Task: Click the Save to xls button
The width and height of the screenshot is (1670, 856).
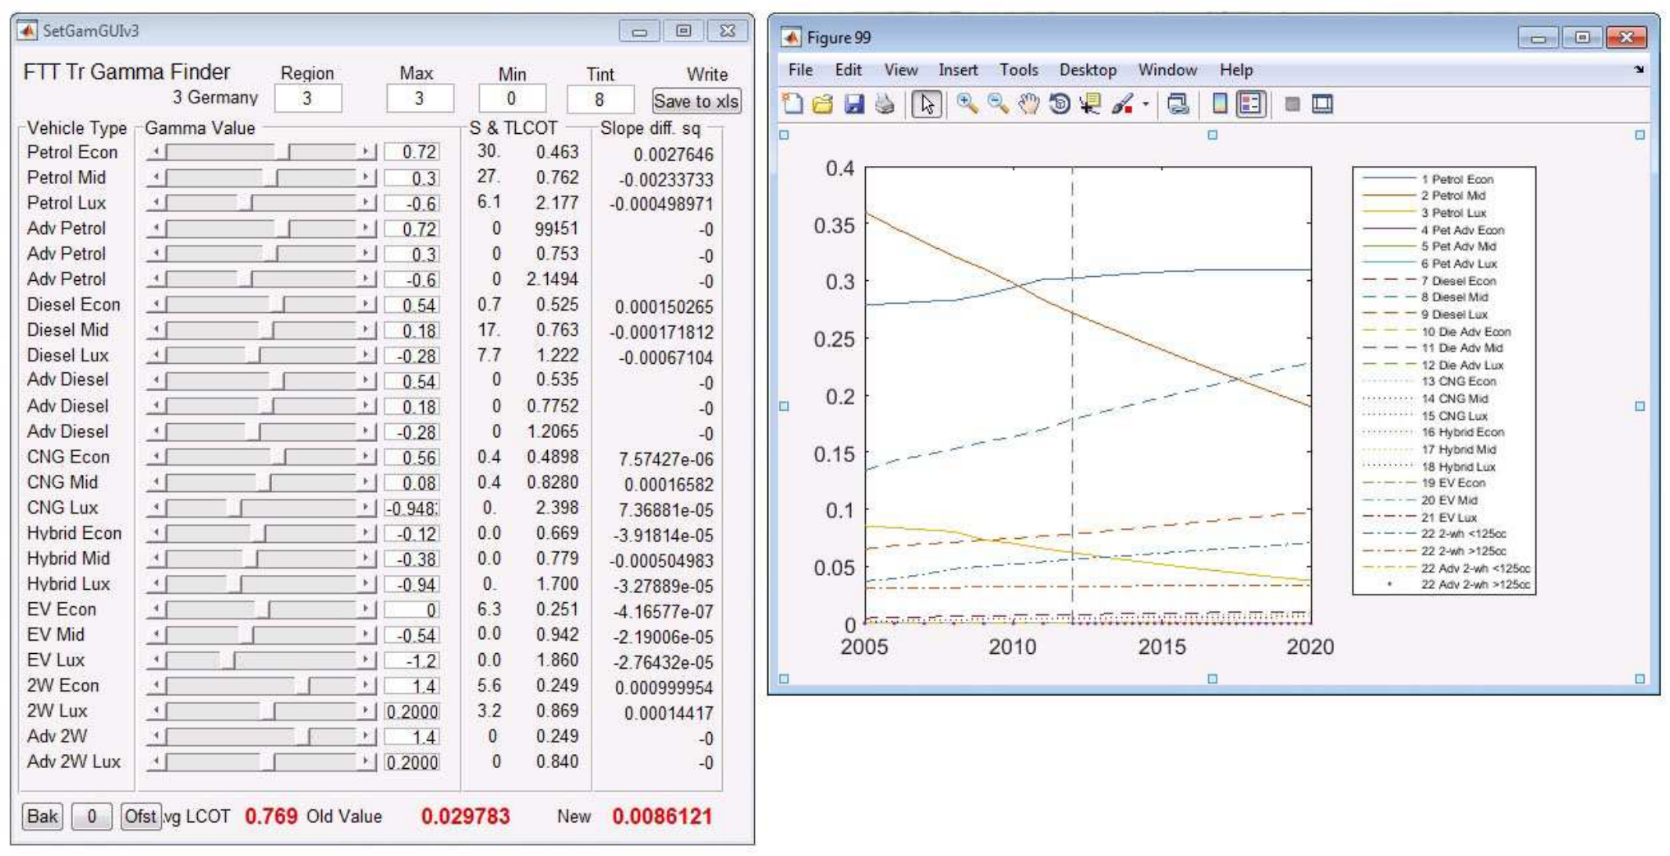Action: (696, 101)
